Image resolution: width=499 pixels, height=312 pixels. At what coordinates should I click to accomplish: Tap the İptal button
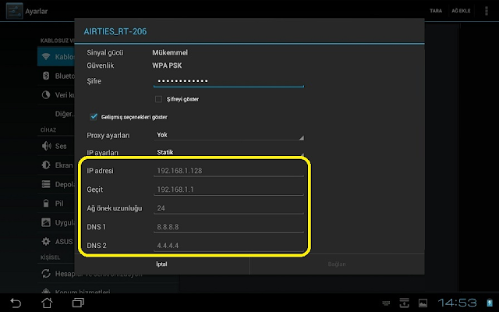pos(162,264)
